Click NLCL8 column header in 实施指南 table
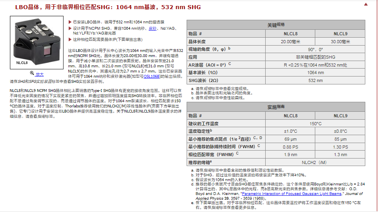The height and width of the screenshot is (212, 378). click(x=290, y=116)
